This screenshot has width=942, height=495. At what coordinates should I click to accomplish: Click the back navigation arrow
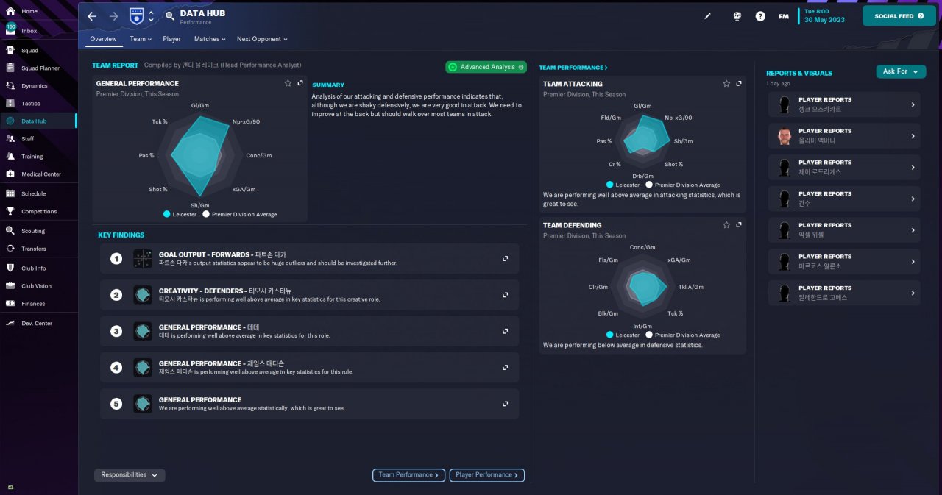(x=92, y=15)
